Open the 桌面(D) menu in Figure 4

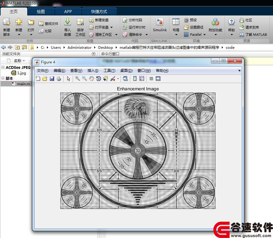pos(126,70)
